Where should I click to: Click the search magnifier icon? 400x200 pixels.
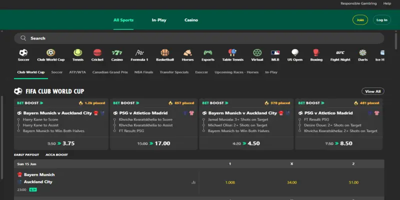pos(23,38)
